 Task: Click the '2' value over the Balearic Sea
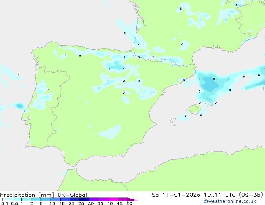[214, 79]
